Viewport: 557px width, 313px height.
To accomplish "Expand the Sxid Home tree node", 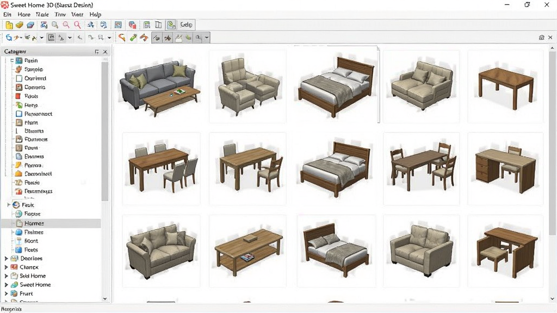I will (6, 276).
